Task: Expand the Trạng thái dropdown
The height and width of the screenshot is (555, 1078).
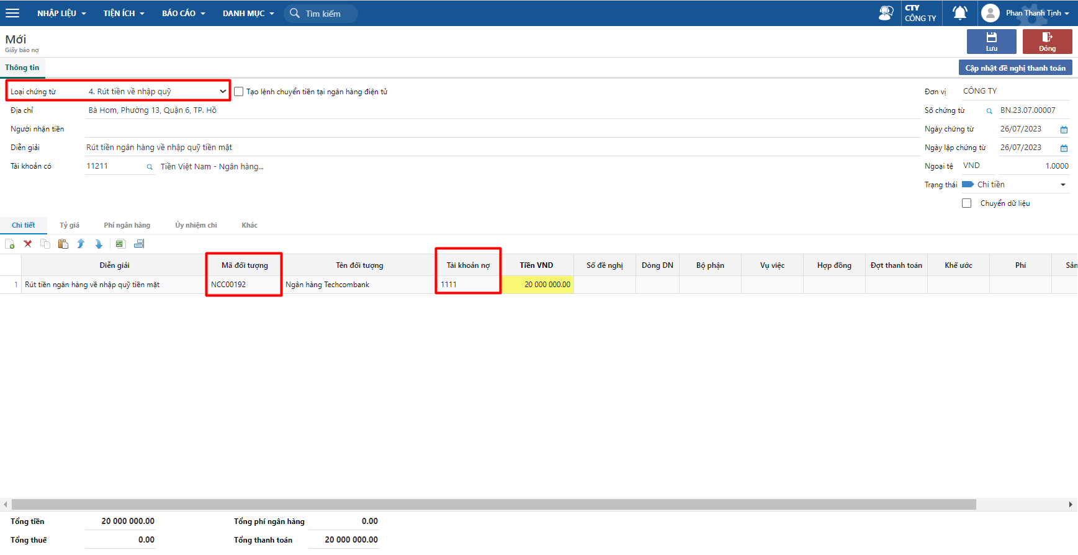Action: pos(1062,185)
